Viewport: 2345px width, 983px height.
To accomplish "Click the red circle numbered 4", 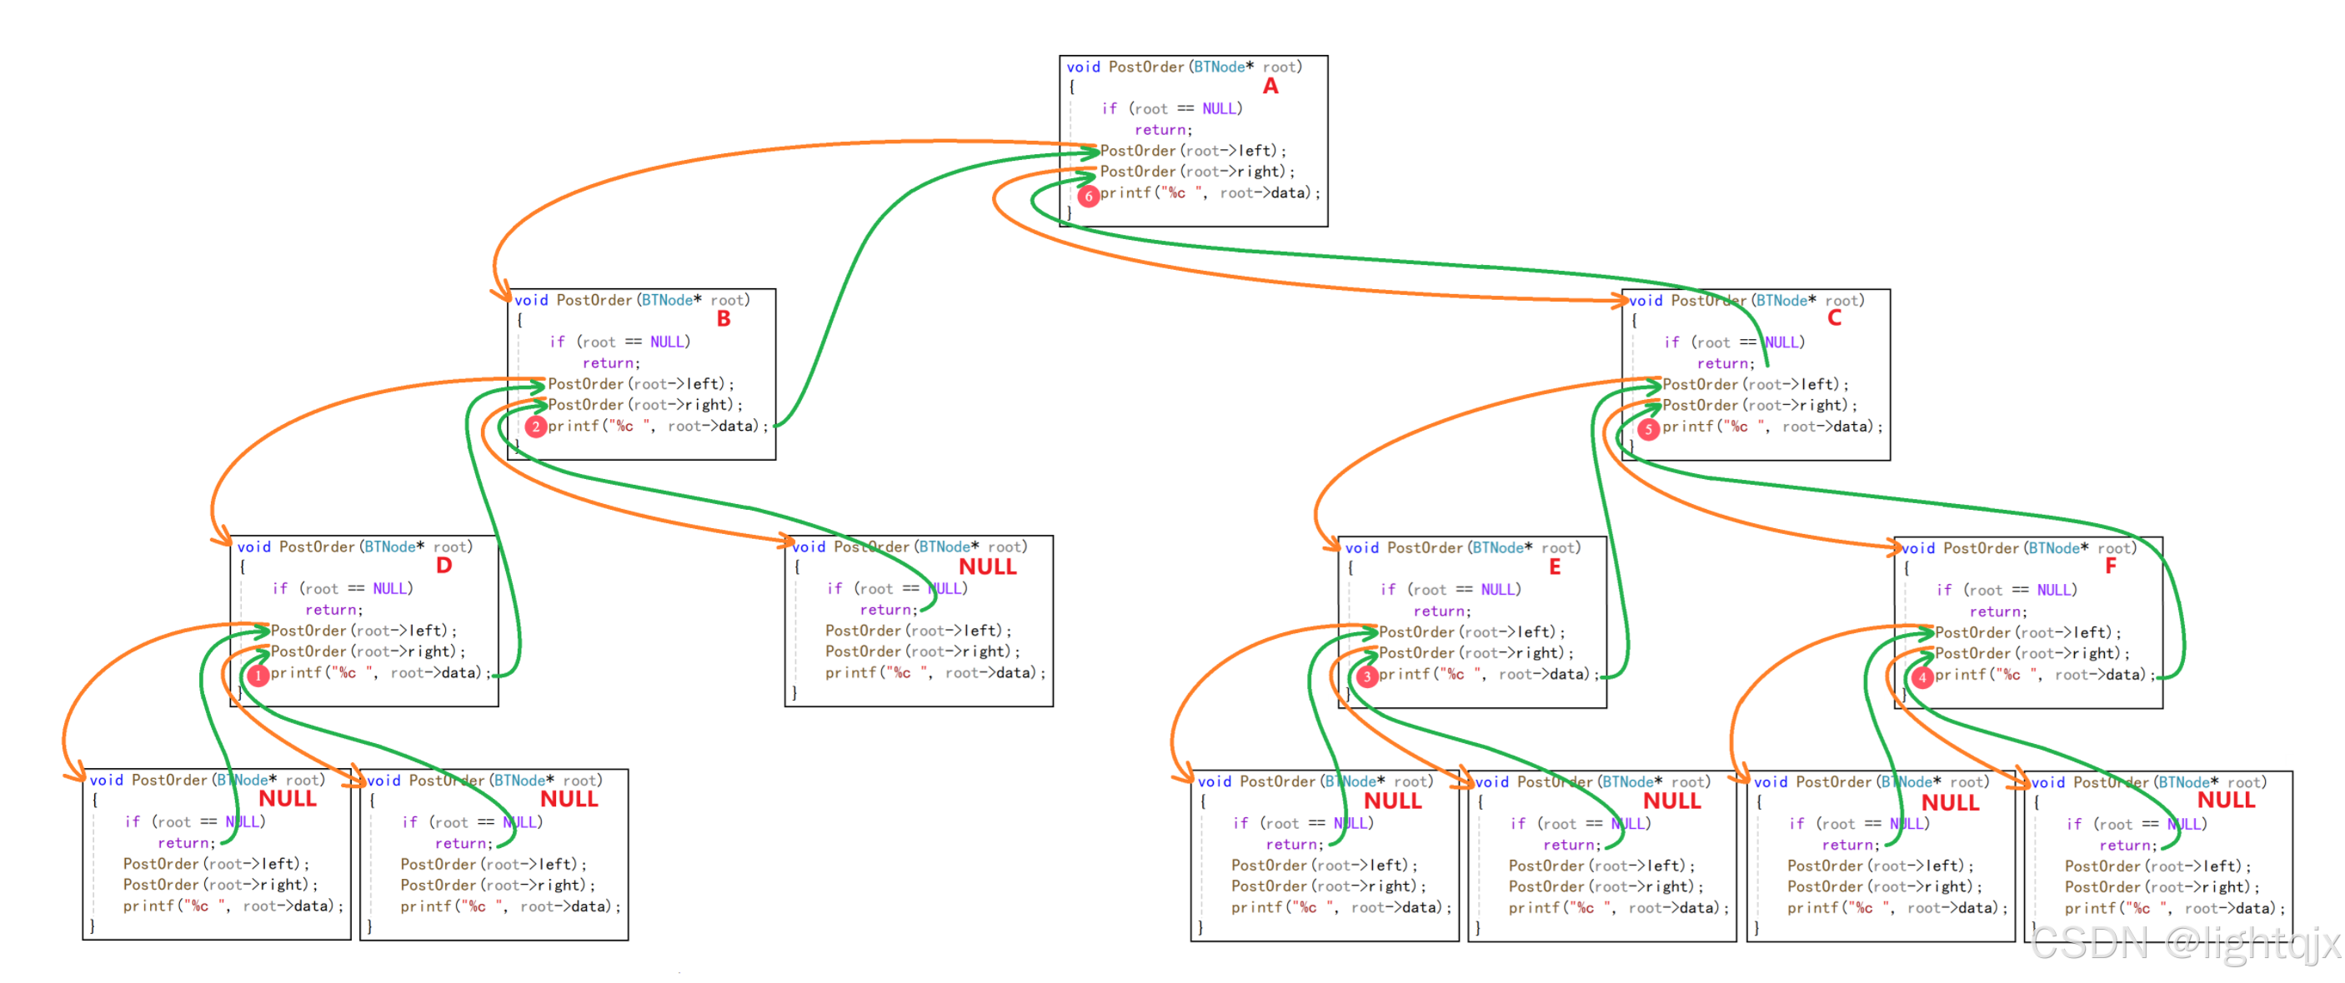I will pos(1922,677).
